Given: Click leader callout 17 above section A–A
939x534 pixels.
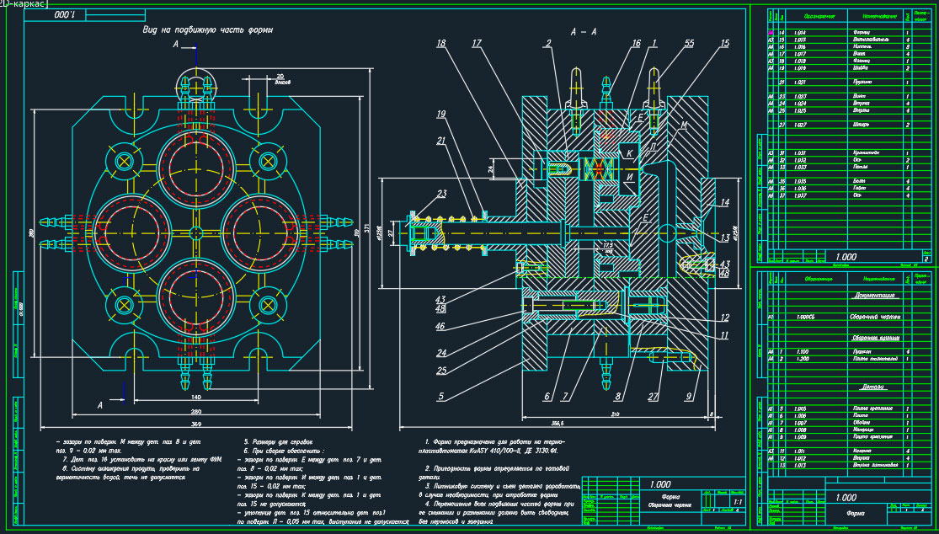Looking at the screenshot, I should (477, 43).
